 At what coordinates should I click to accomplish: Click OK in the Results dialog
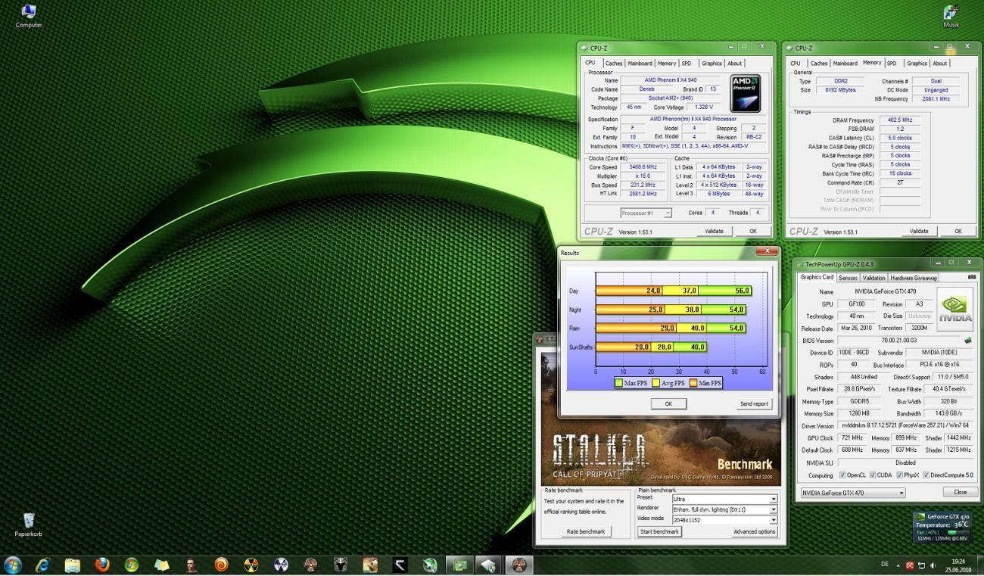click(x=668, y=403)
